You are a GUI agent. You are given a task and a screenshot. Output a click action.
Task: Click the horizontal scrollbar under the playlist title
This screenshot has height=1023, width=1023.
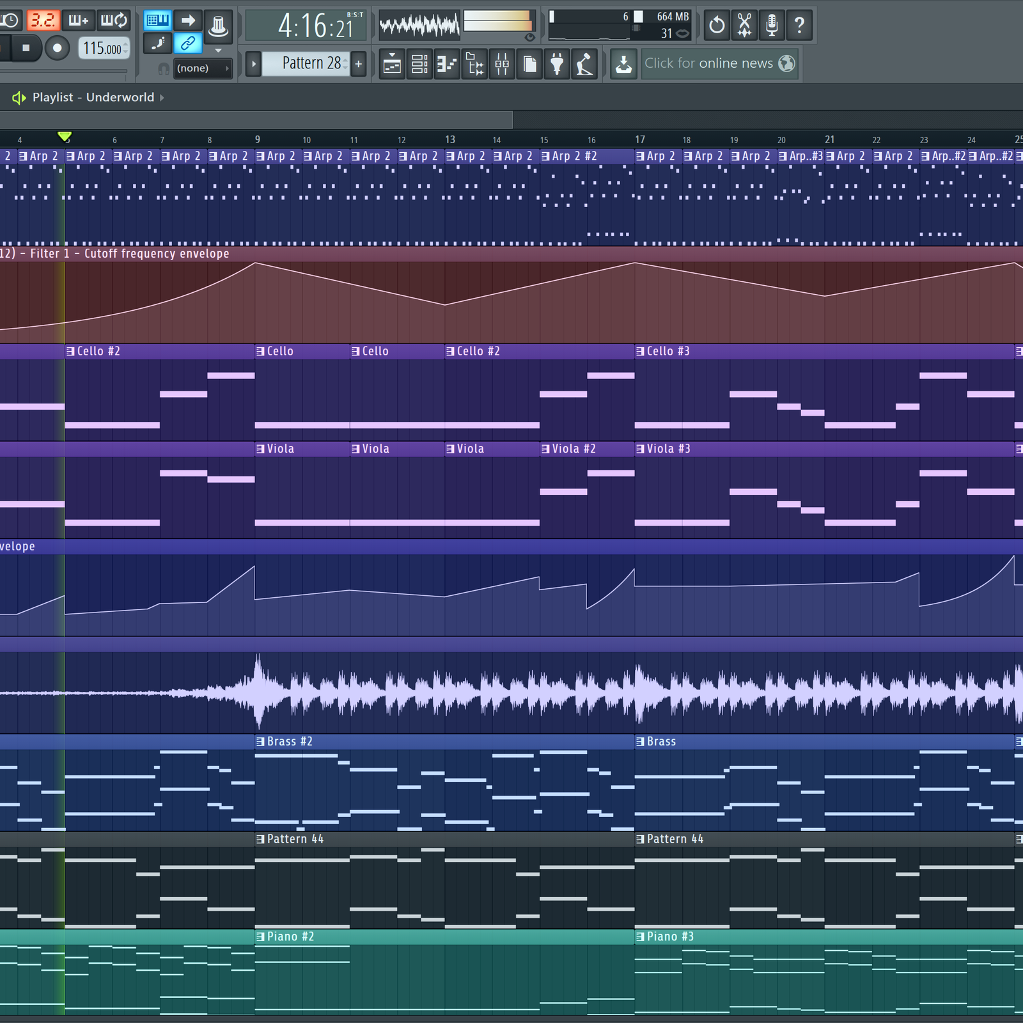coord(256,120)
